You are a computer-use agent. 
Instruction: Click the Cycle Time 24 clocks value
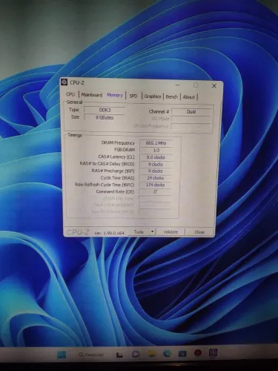click(x=156, y=178)
